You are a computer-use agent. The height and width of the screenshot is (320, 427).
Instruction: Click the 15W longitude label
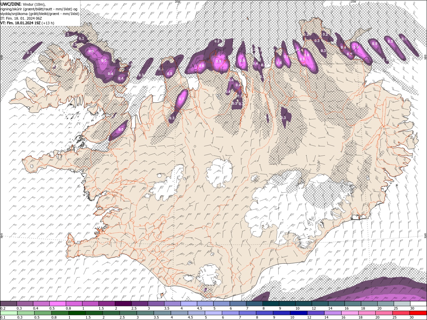tap(353, 2)
